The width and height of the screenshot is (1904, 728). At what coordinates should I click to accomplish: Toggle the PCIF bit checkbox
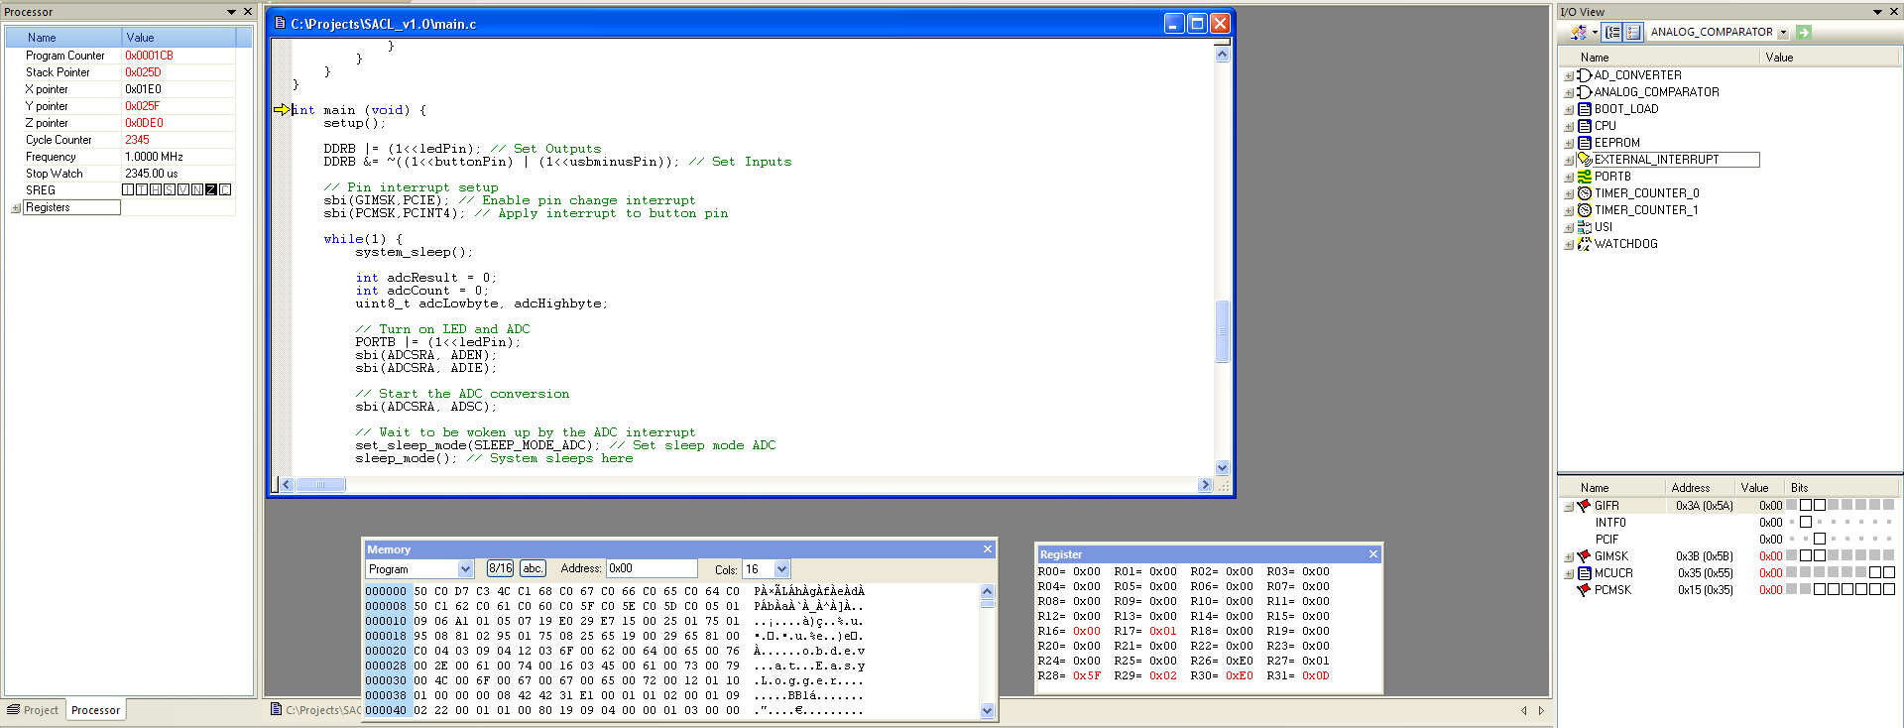click(x=1820, y=540)
